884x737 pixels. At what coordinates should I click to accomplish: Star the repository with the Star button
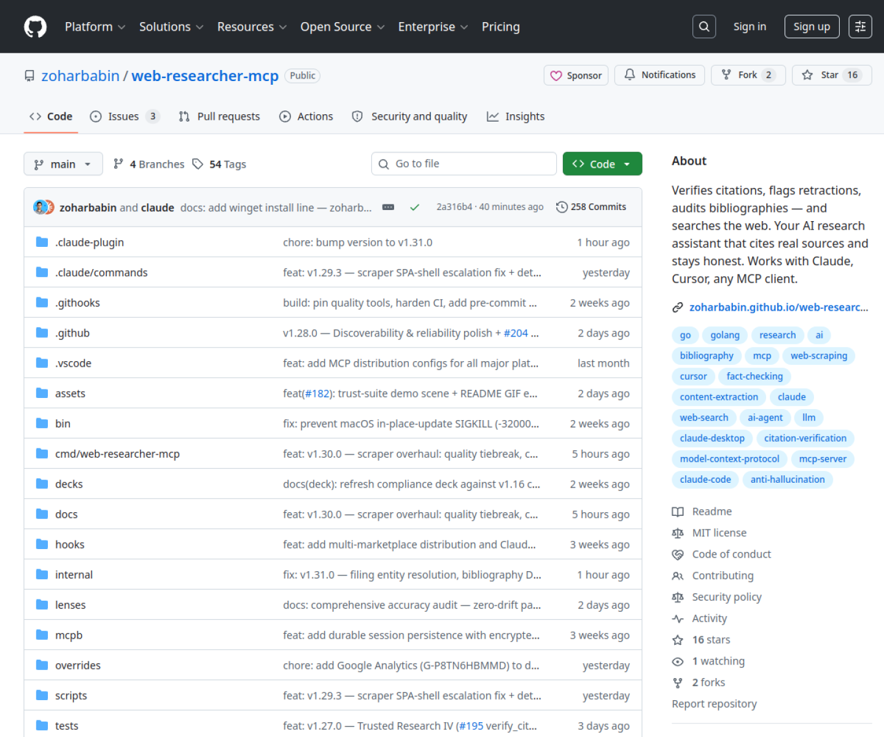pyautogui.click(x=832, y=75)
